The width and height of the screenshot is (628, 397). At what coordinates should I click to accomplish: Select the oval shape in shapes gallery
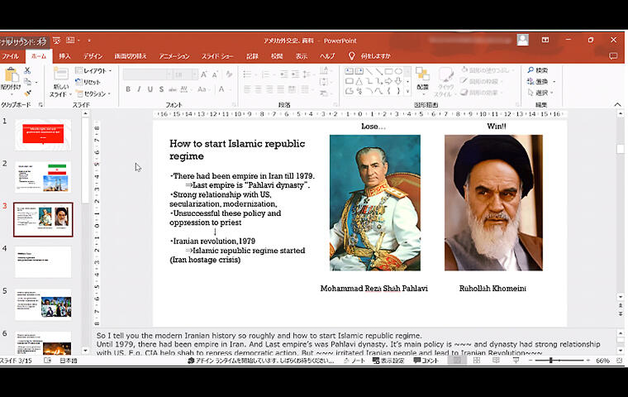coord(398,71)
